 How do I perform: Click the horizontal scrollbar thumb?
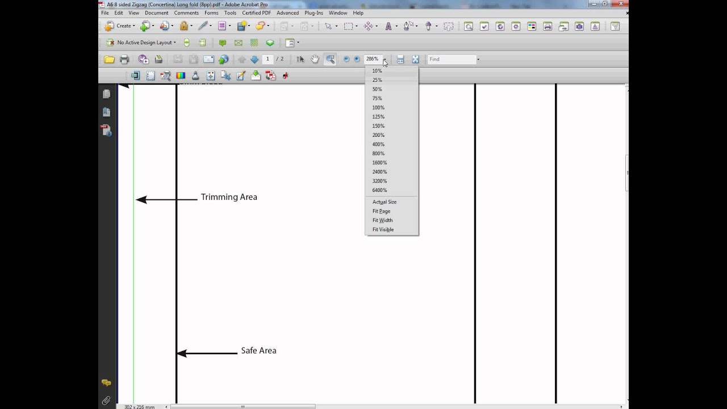point(243,407)
